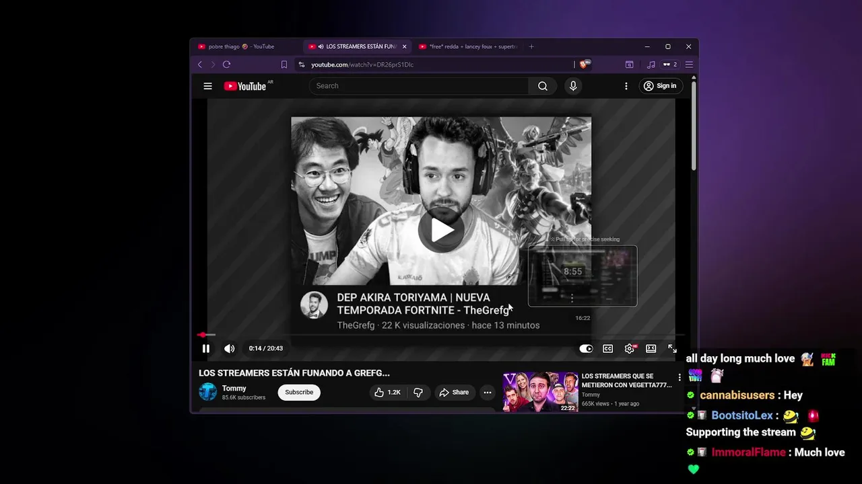Close the 'LOS STREAMERS ESTÁN FUN' tab
Screen dimensions: 862x484
(x=405, y=46)
